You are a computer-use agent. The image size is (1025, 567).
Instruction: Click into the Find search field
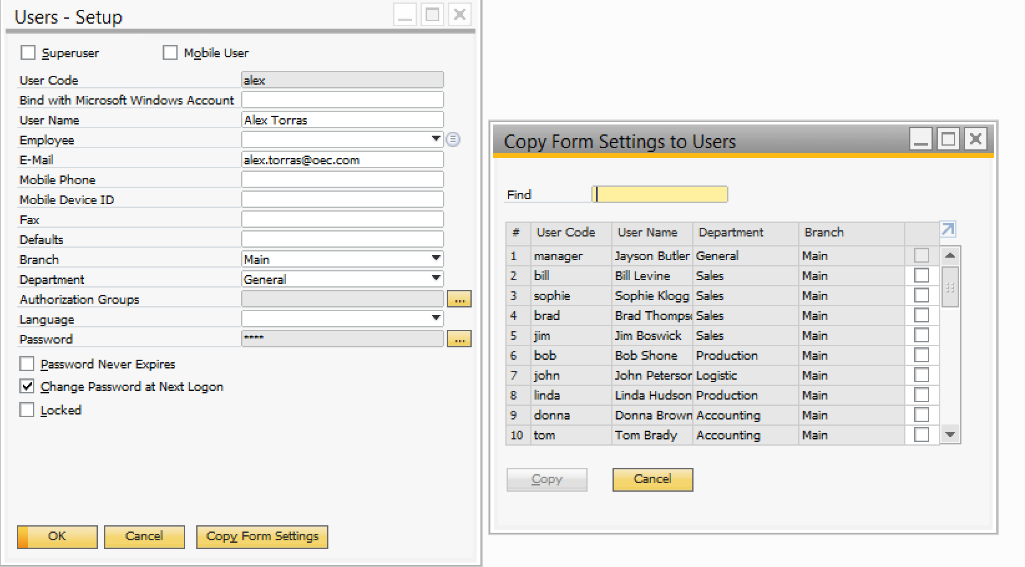tap(660, 195)
